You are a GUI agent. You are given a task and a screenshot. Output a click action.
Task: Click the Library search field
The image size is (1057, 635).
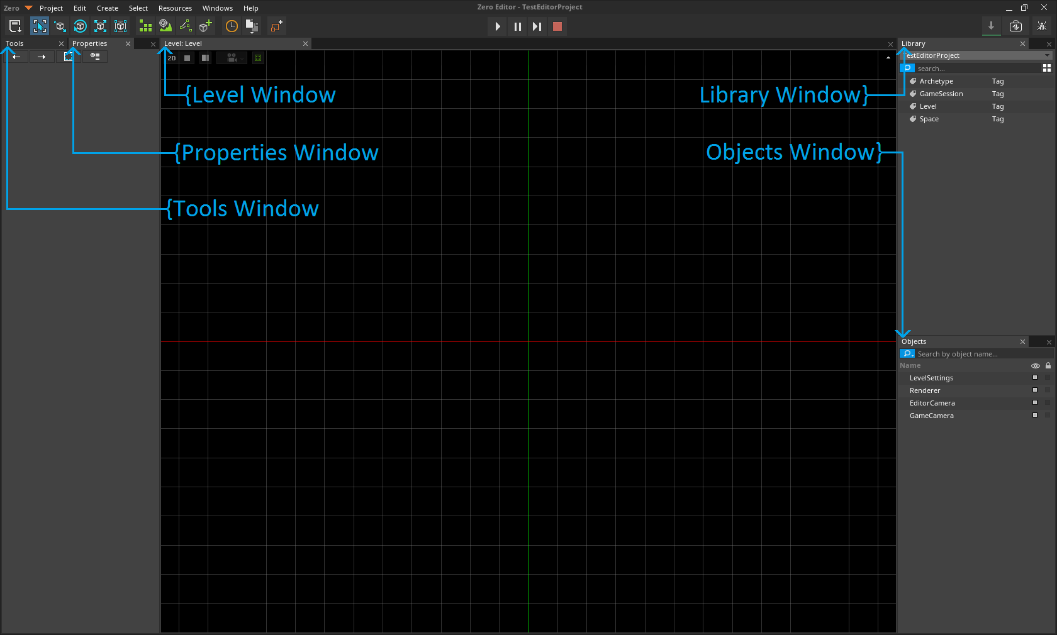tap(978, 69)
